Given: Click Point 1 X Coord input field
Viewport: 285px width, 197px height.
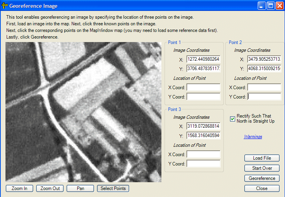Looking at the screenshot, I should pyautogui.click(x=203, y=88).
